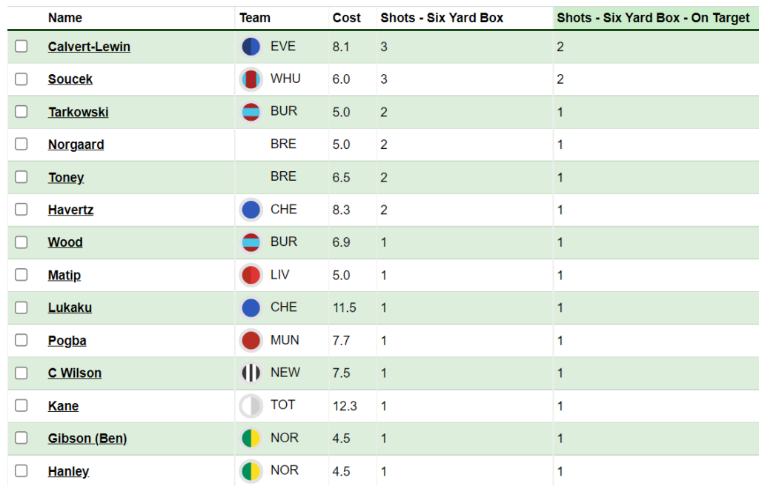Tick the checkbox for Calvert-Lewin
This screenshot has height=486, width=759.
tap(21, 46)
